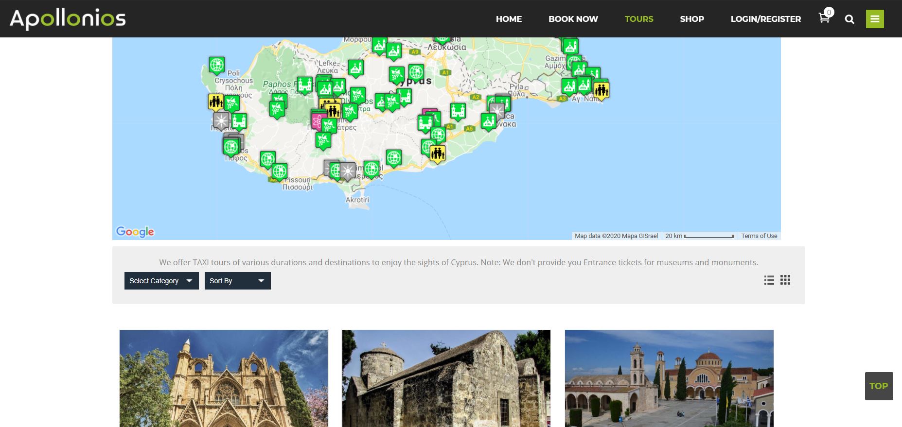The image size is (902, 427).
Task: Click the church marker right of Lefke
Action: click(355, 68)
